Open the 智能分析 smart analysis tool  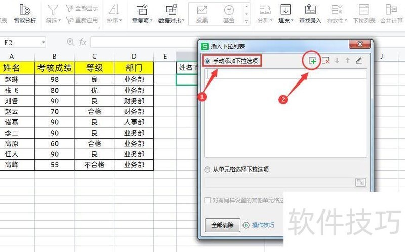coord(25,14)
